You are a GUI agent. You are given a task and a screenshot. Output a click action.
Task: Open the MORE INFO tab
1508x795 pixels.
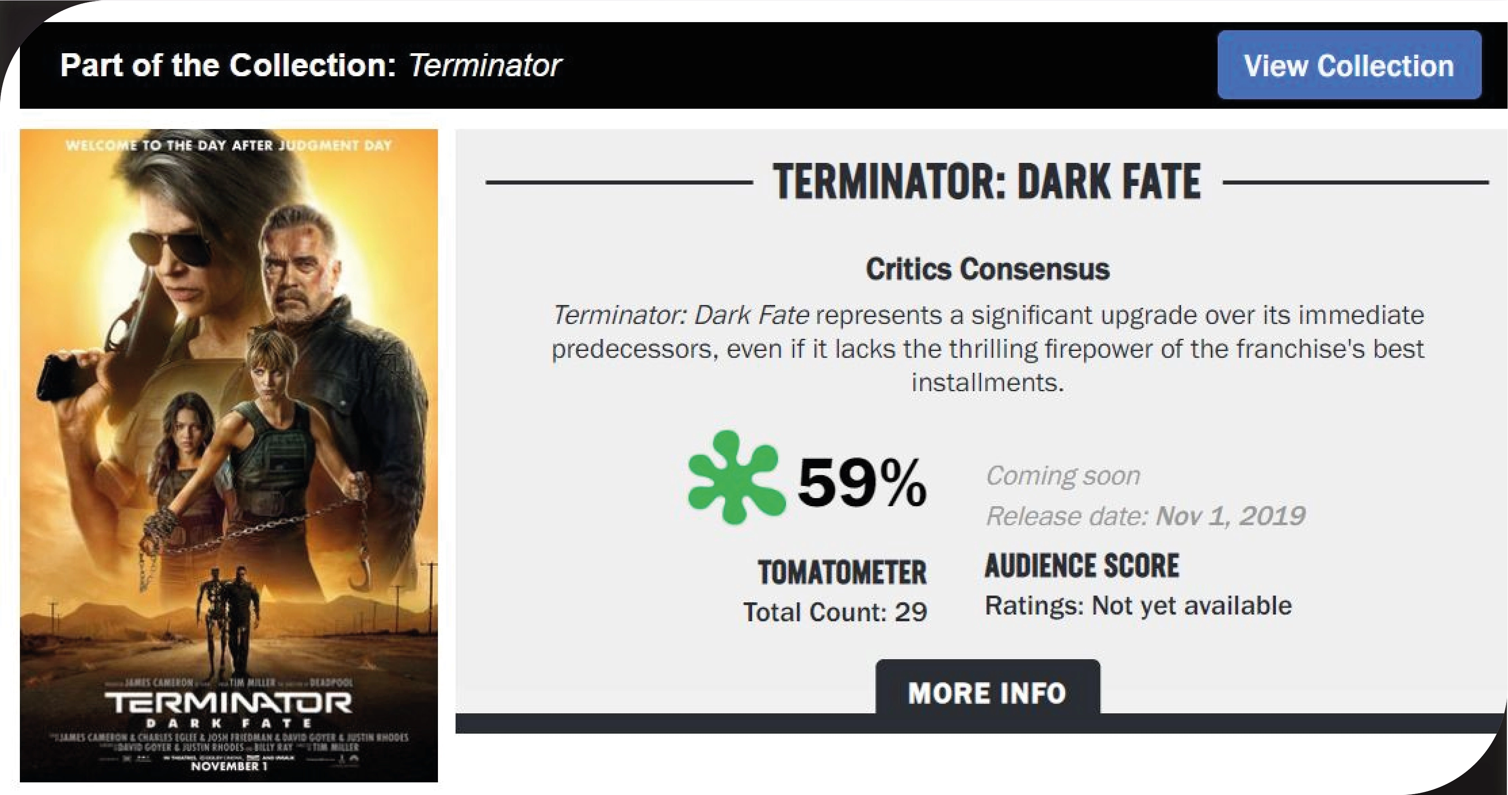pyautogui.click(x=987, y=692)
